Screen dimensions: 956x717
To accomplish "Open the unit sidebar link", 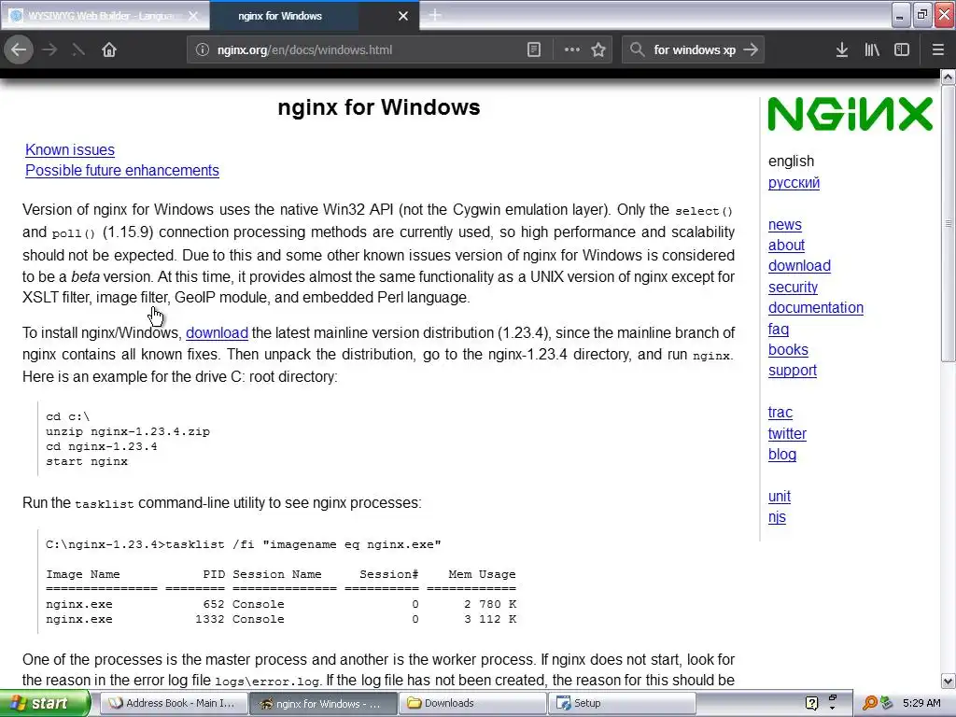I will pyautogui.click(x=780, y=497).
